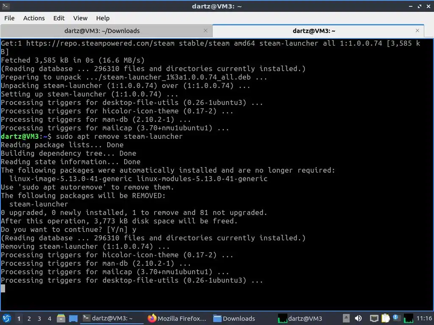Click the green dartz@VM3 prompt text
Viewport: 434px width, 325px height.
tap(19, 136)
